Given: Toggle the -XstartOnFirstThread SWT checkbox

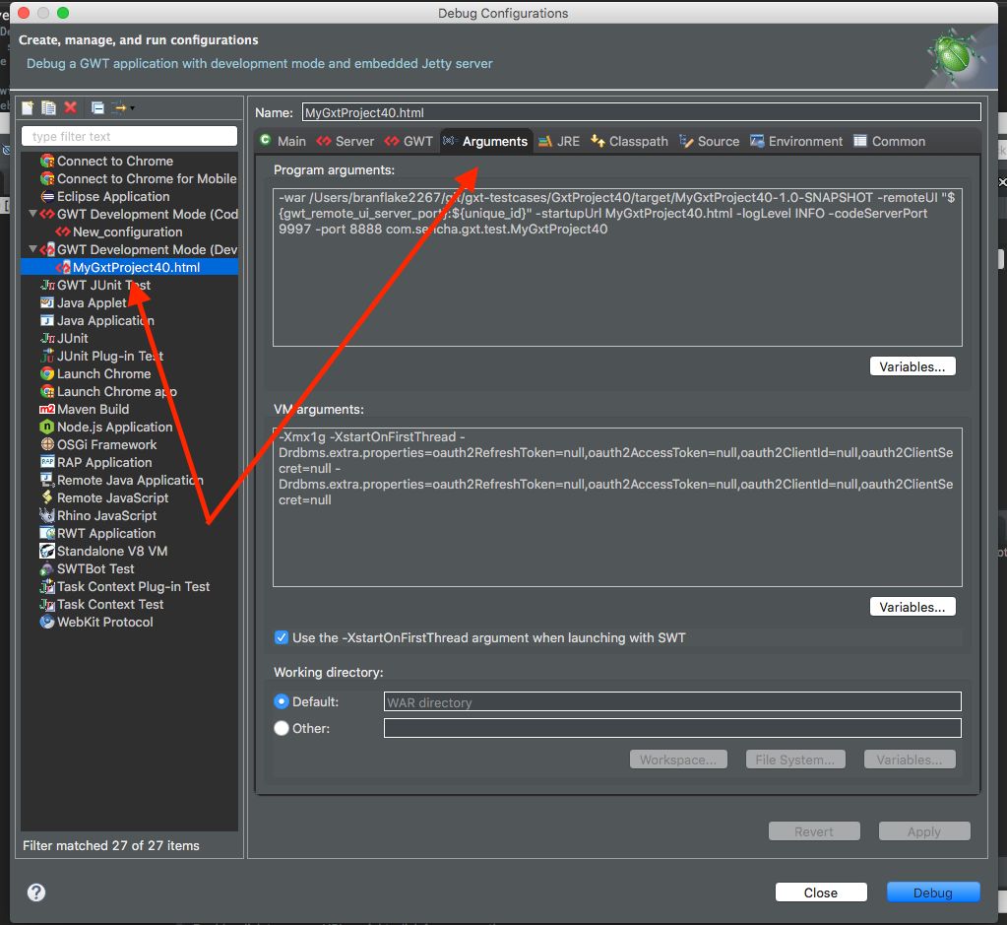Looking at the screenshot, I should tap(282, 637).
